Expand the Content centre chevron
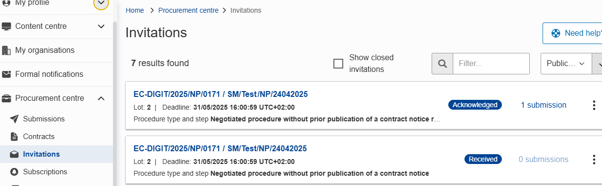The width and height of the screenshot is (602, 186). [x=101, y=26]
